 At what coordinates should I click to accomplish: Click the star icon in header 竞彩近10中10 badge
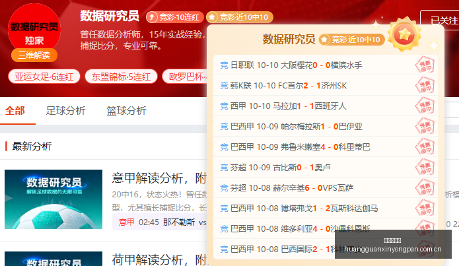[212, 17]
